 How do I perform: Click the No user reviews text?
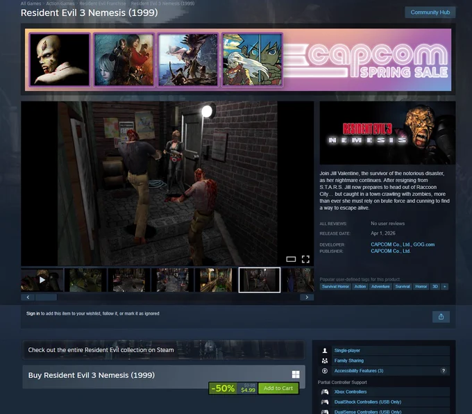click(x=388, y=224)
